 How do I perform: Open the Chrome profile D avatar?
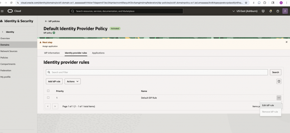(281, 3)
